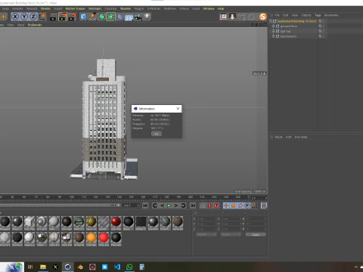Click the record active objects button
The image size is (363, 272).
(203, 206)
